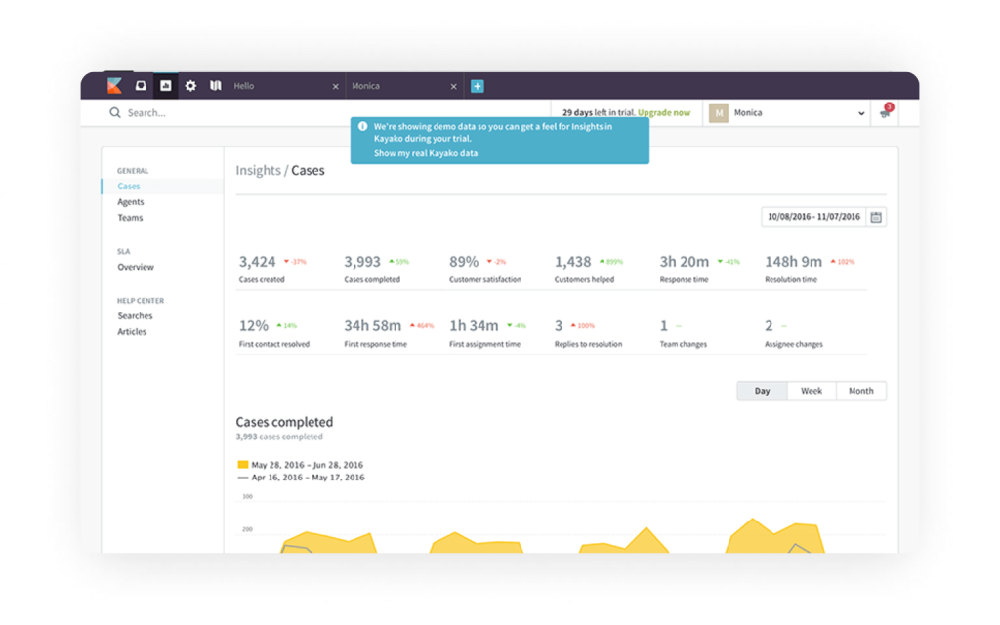
Task: Switch to the Hello tab
Action: [243, 86]
